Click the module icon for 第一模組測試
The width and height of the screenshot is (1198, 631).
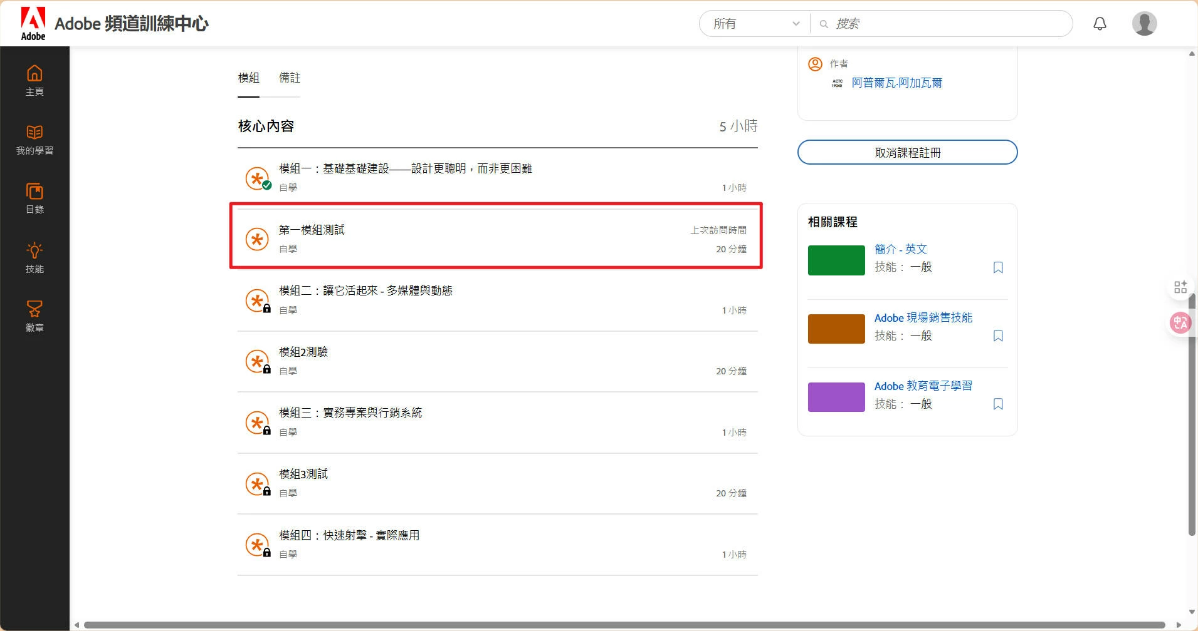coord(257,239)
